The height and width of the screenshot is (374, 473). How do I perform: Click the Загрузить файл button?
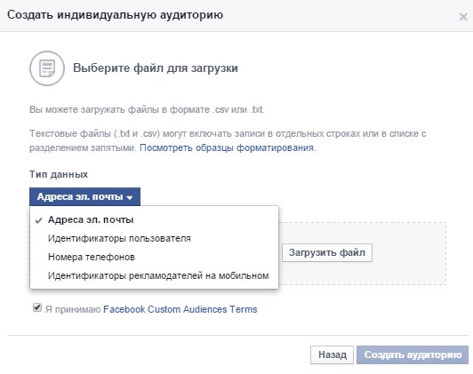[x=327, y=252]
